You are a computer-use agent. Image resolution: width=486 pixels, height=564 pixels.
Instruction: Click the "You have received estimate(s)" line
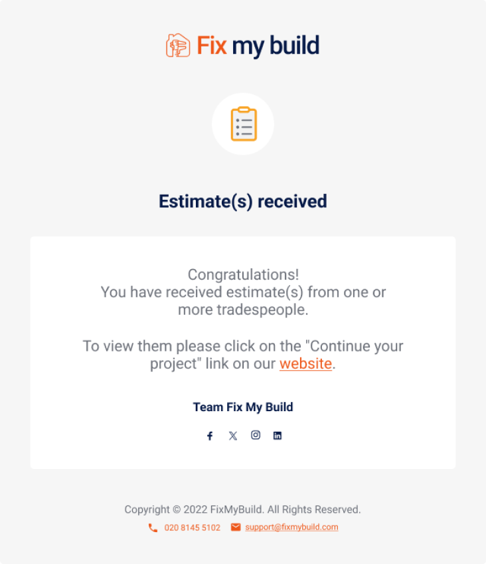tap(243, 292)
